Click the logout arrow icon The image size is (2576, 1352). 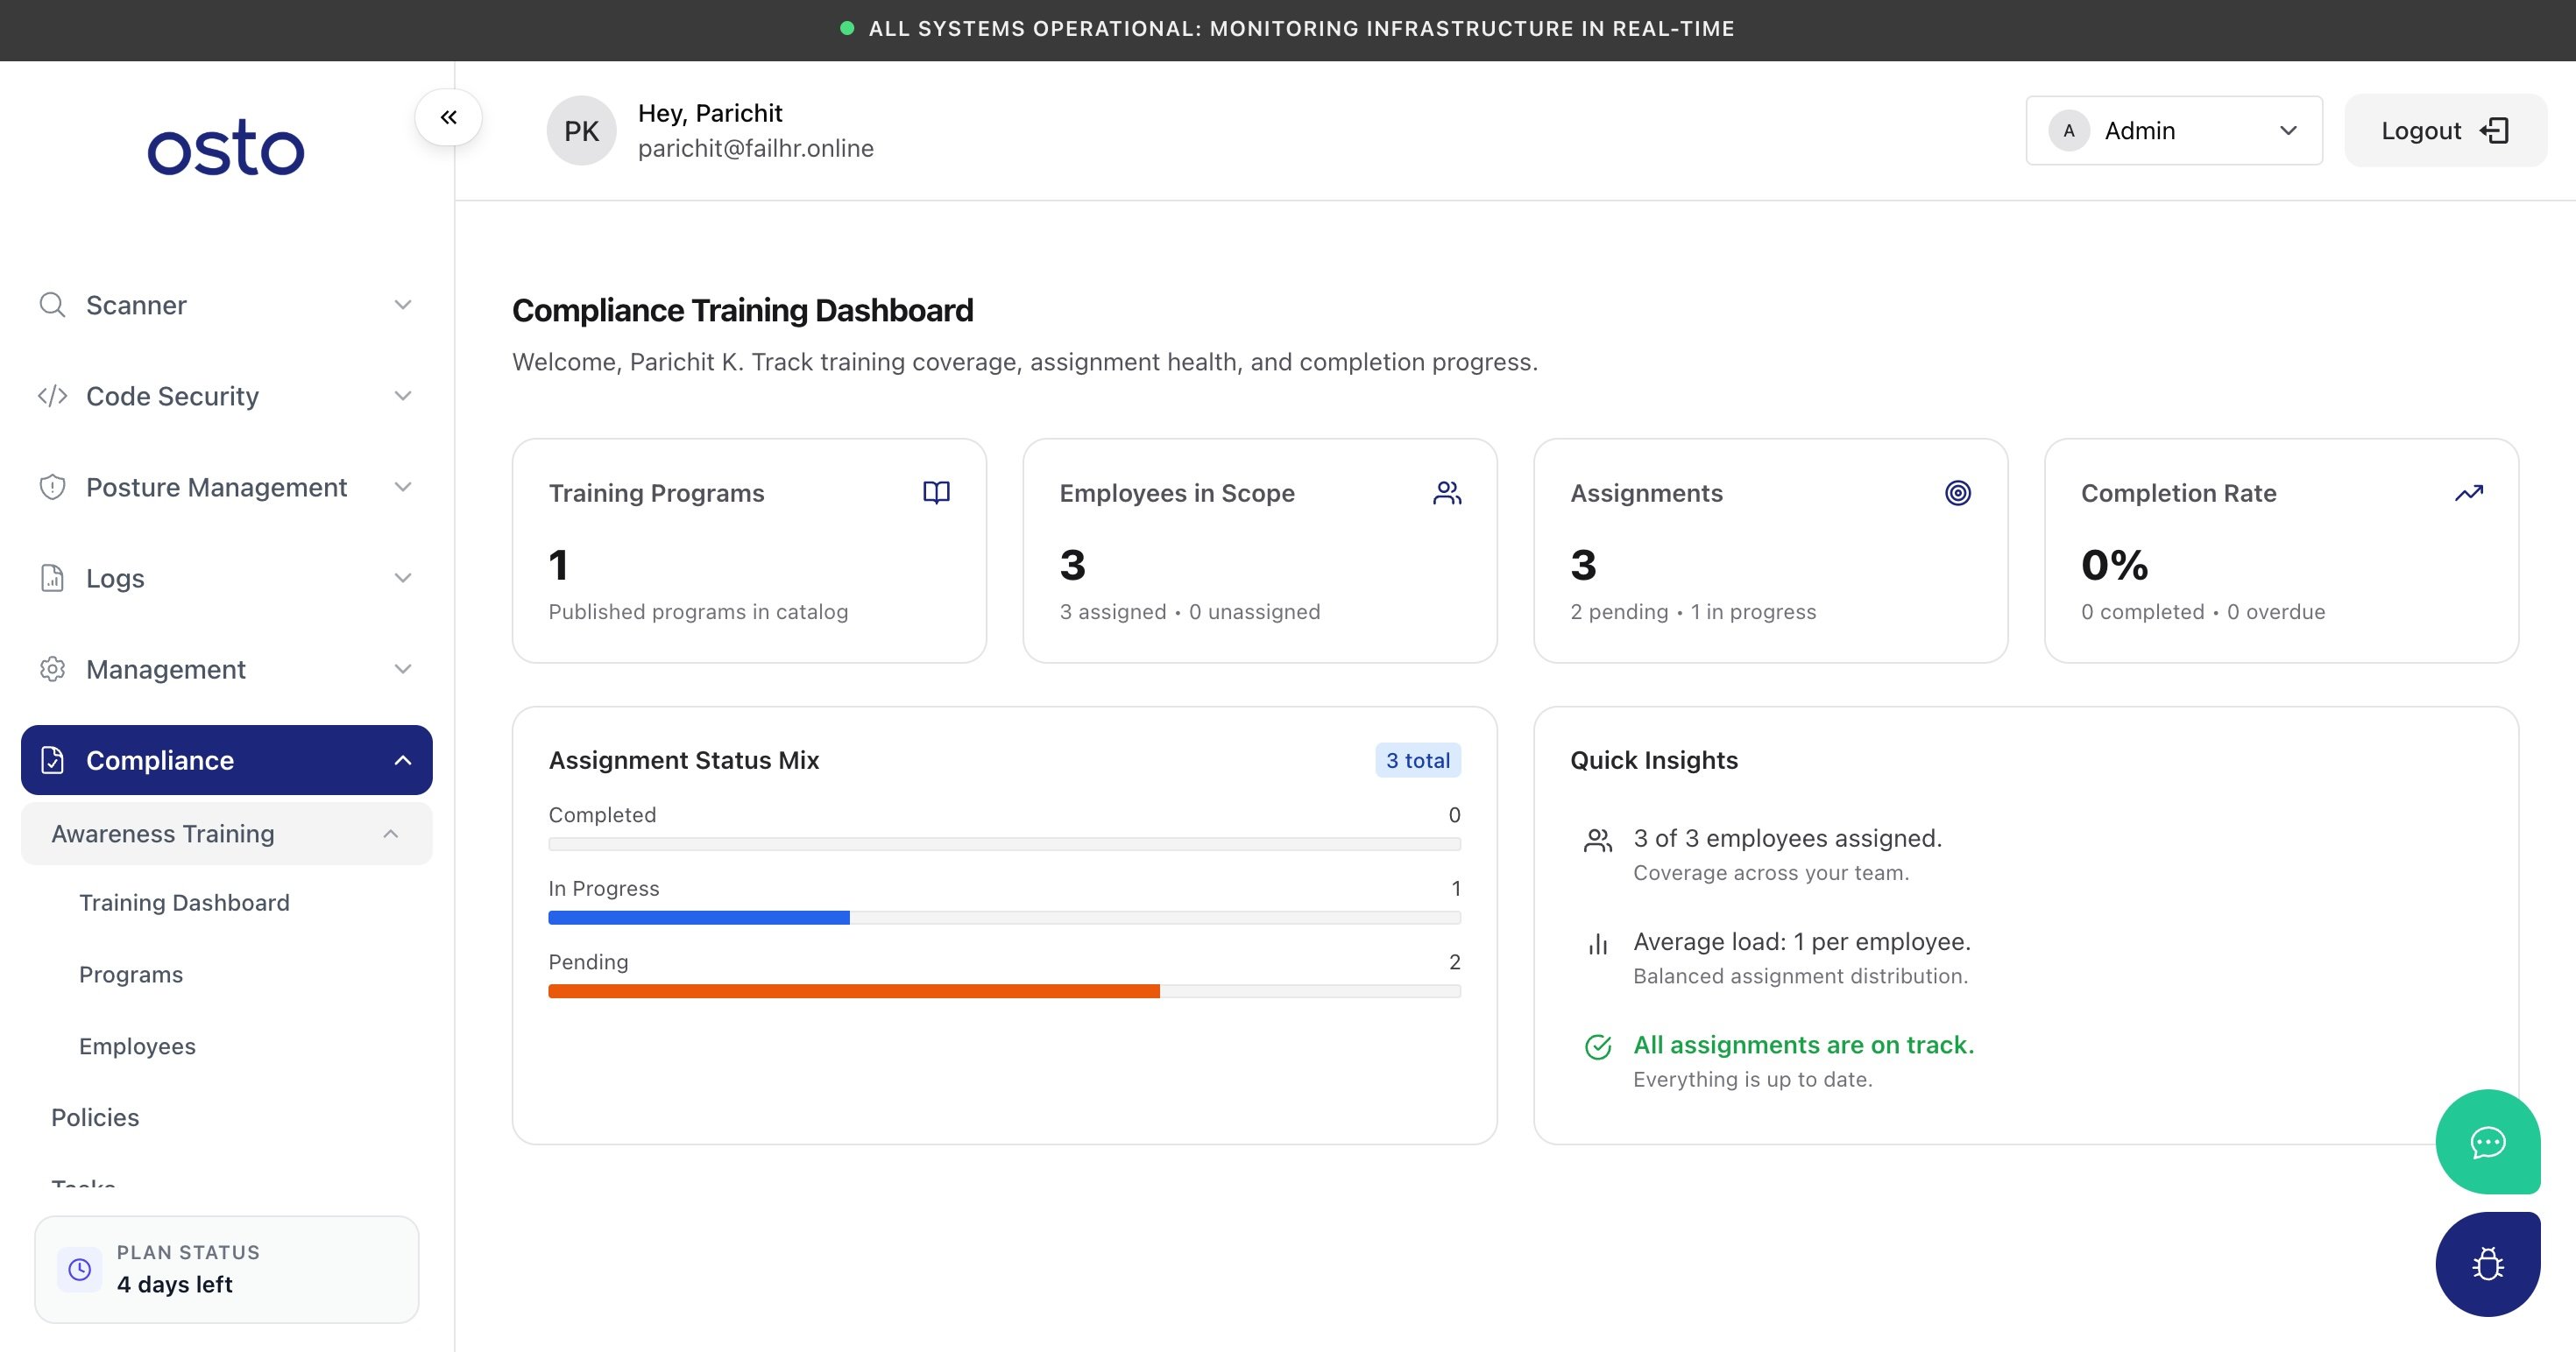click(x=2495, y=130)
